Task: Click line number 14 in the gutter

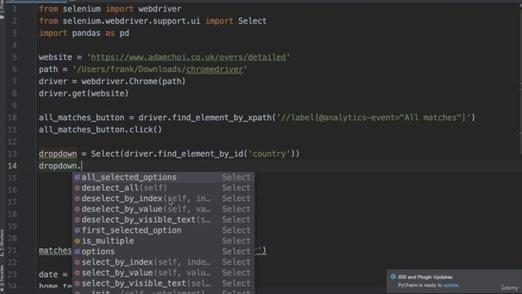Action: [12, 166]
